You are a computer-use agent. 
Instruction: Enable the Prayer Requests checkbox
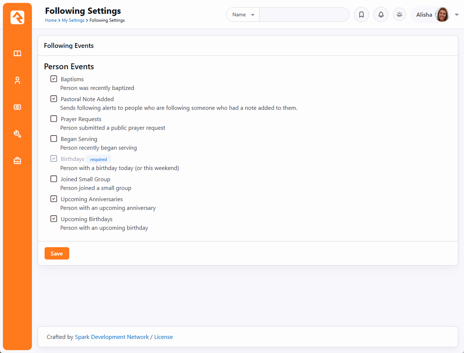[54, 119]
